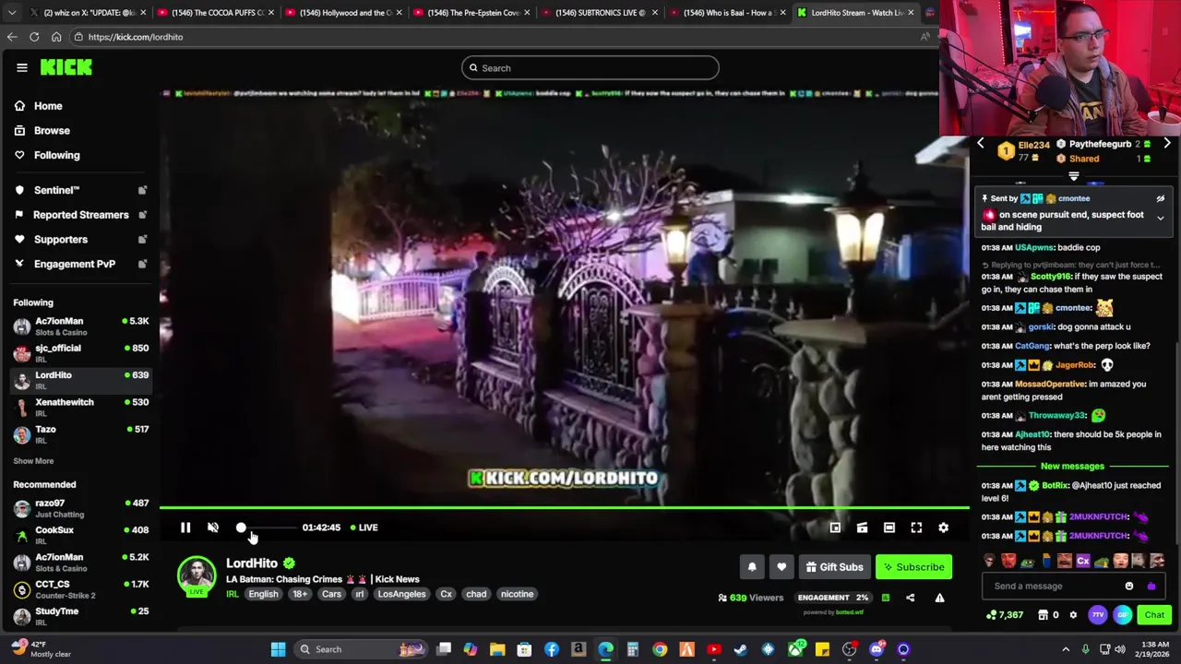The height and width of the screenshot is (664, 1181).
Task: Open Steam from the taskbar
Action: click(740, 649)
